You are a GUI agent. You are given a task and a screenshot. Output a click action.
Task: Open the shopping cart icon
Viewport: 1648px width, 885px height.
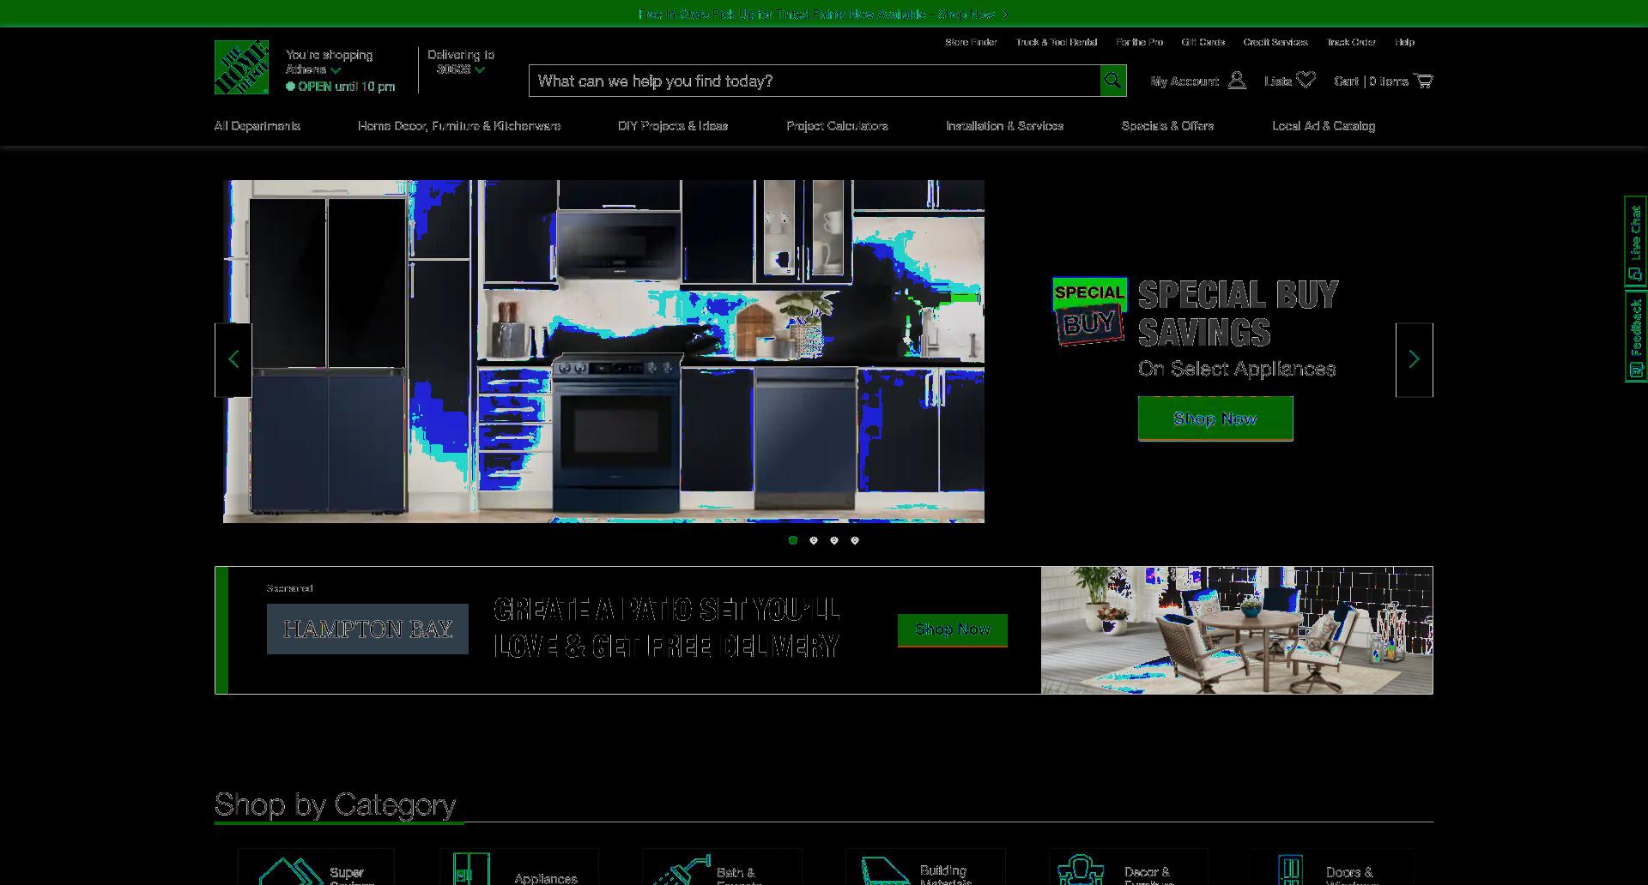[1423, 81]
